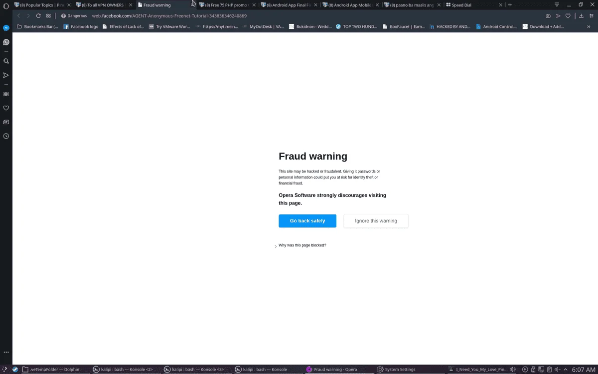The height and width of the screenshot is (374, 598).
Task: Open the sidebar search icon
Action: coord(6,61)
